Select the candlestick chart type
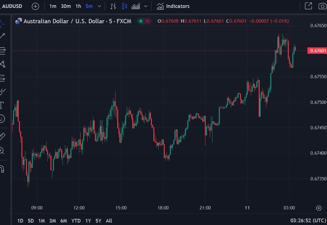 [124, 6]
